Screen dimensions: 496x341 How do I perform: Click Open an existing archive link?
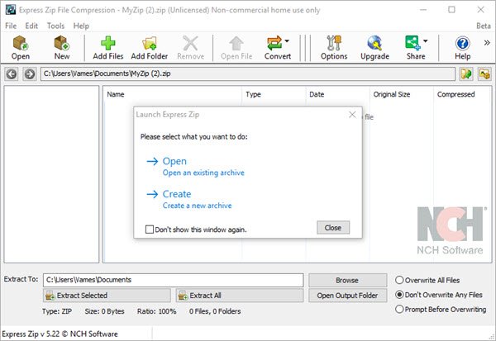click(203, 173)
